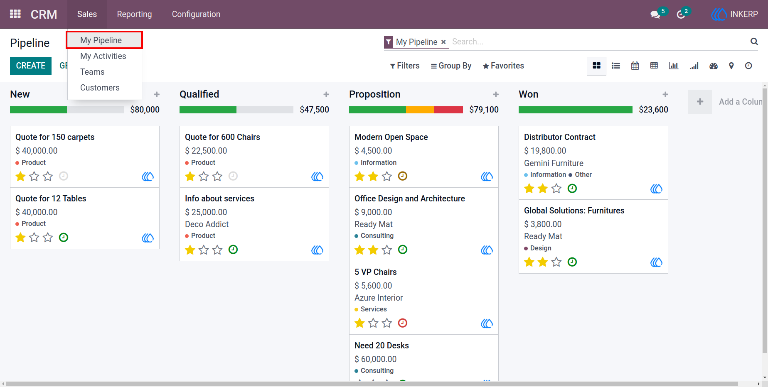The image size is (768, 387).
Task: Toggle third star on Modern Open Space card
Action: point(387,176)
